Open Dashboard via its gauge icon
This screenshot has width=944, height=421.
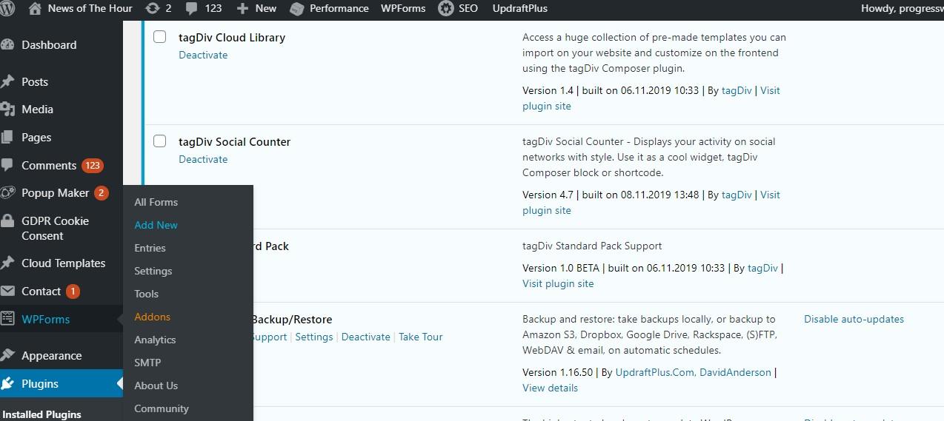point(8,44)
